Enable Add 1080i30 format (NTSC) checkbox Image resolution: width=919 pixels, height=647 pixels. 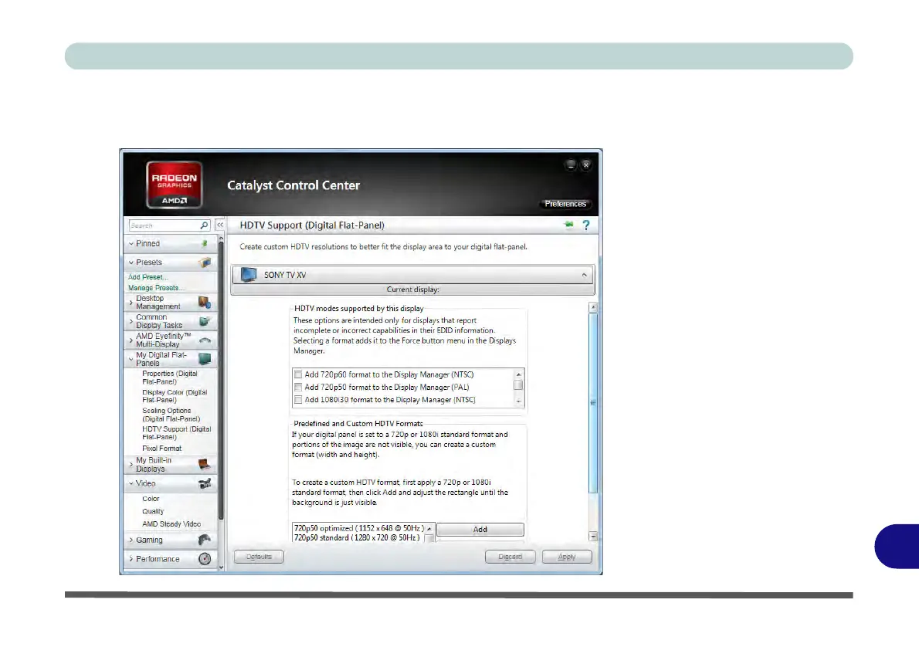(x=298, y=400)
